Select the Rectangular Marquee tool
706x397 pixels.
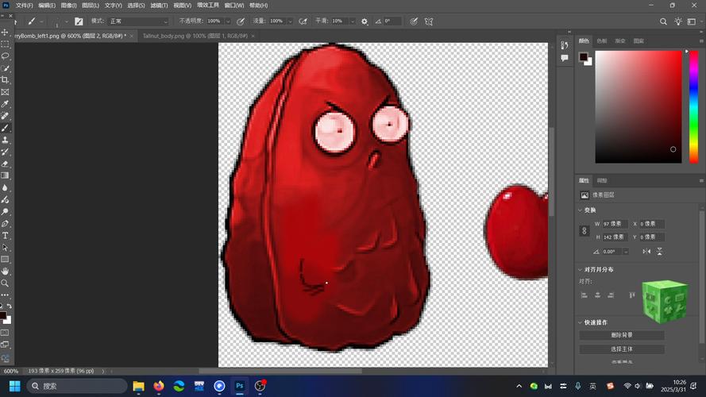click(5, 44)
